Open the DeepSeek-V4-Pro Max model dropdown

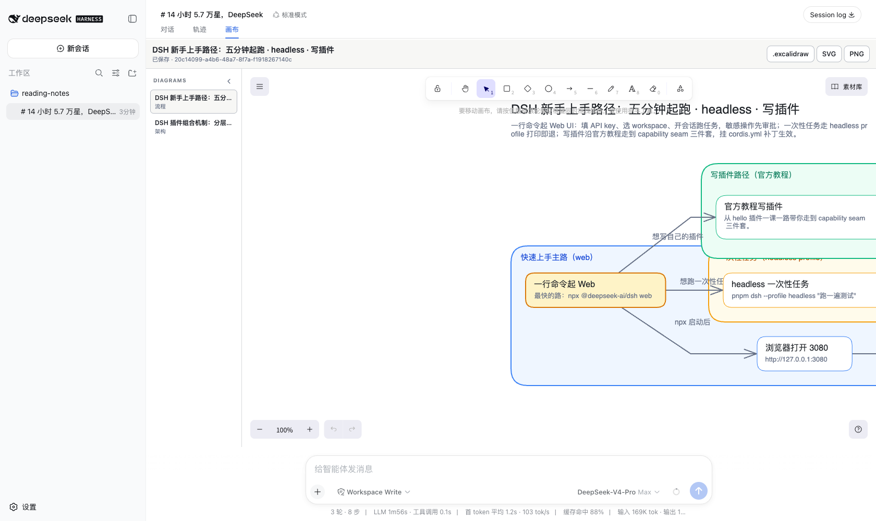click(x=618, y=492)
